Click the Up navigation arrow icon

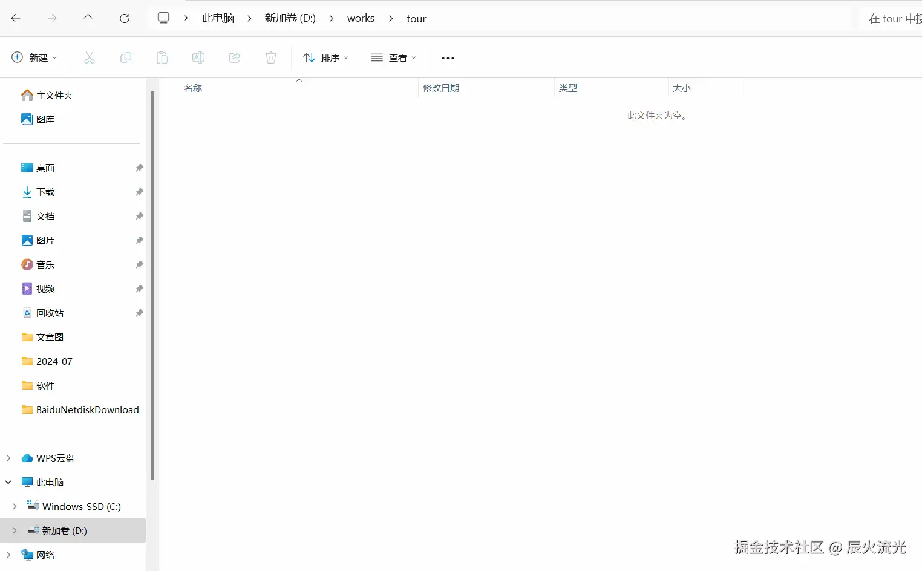(88, 18)
